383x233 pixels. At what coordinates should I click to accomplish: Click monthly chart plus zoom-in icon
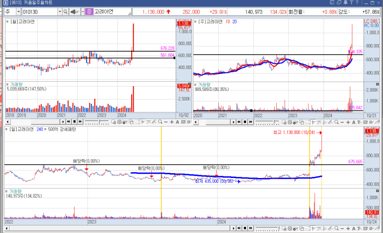coord(172,122)
